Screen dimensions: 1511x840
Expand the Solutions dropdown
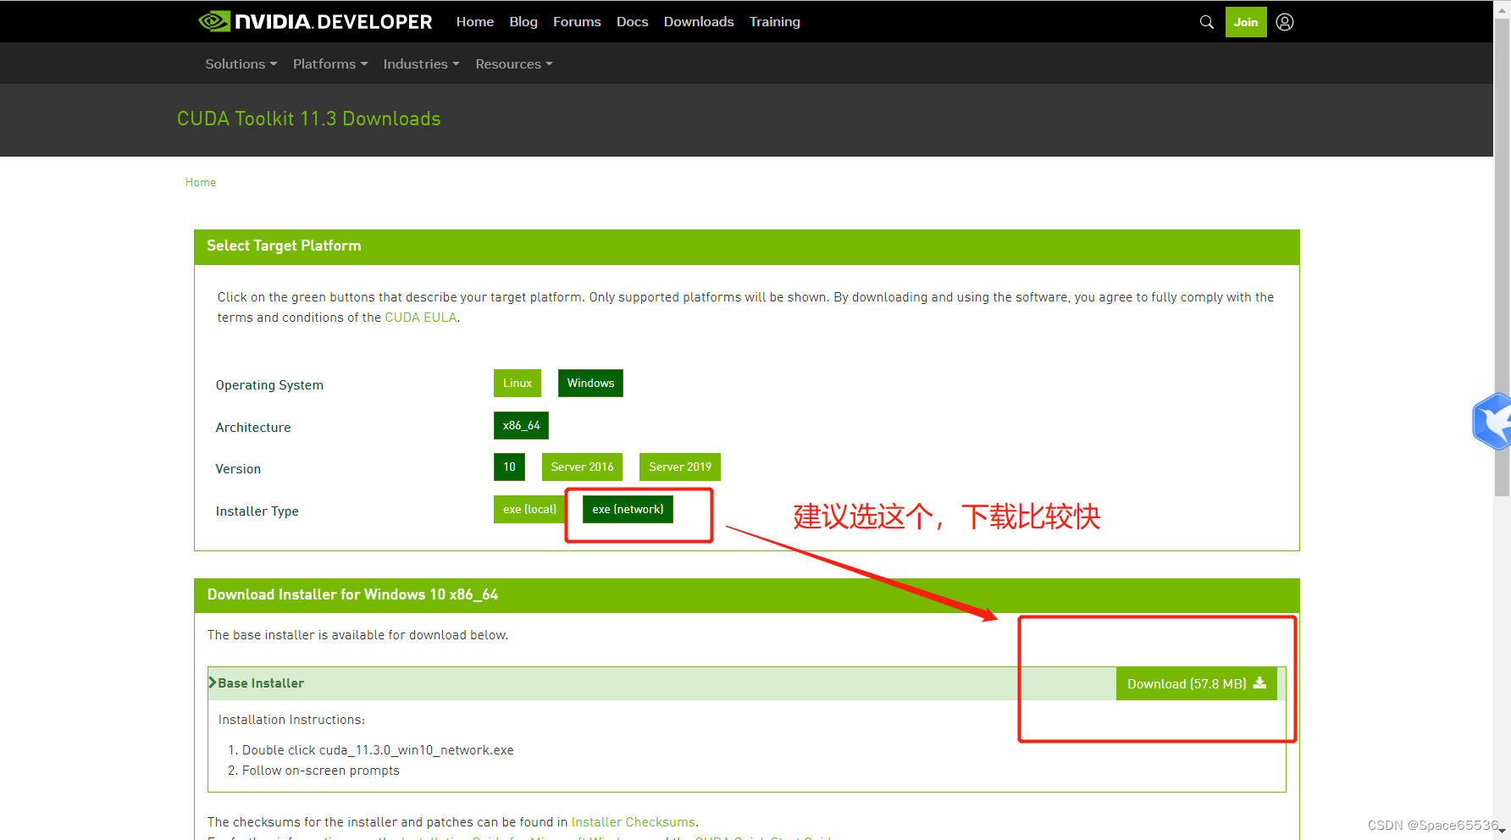point(241,64)
